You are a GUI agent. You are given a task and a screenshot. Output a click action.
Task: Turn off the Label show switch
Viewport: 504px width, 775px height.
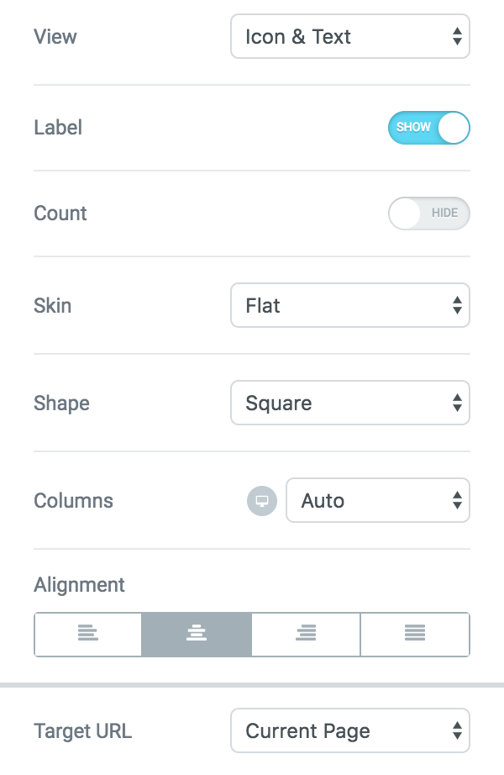(x=428, y=128)
